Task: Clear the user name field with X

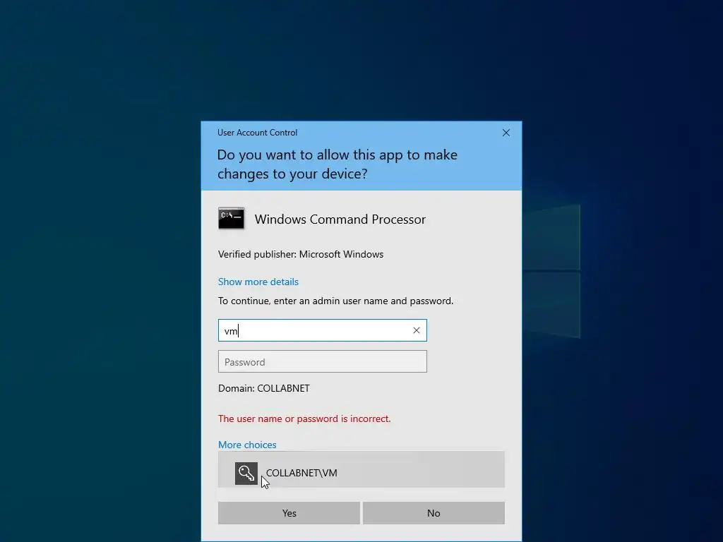Action: tap(417, 330)
